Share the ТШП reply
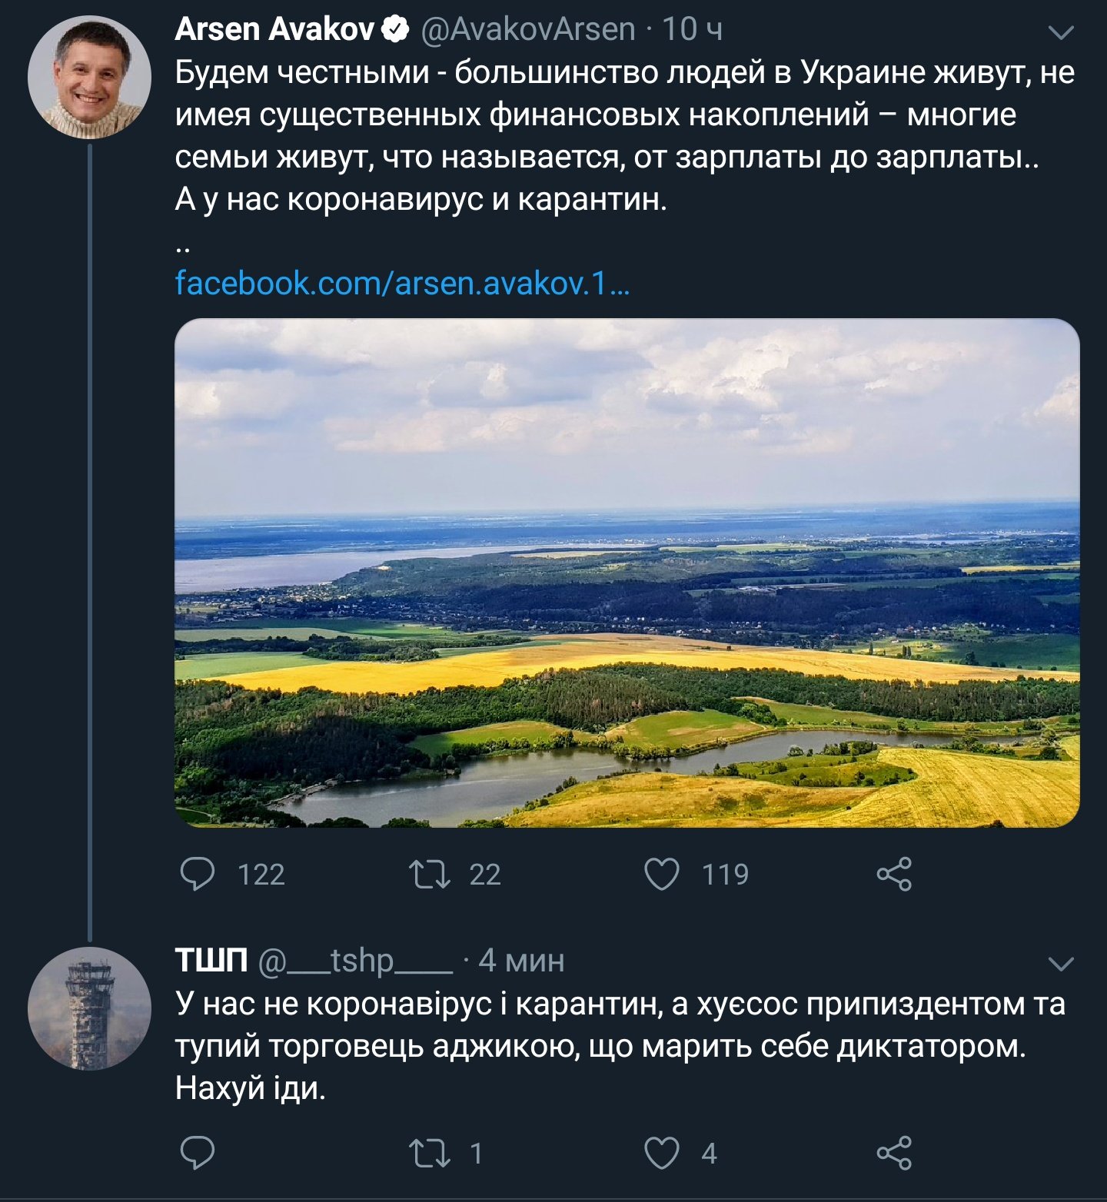The width and height of the screenshot is (1107, 1202). click(x=894, y=1153)
